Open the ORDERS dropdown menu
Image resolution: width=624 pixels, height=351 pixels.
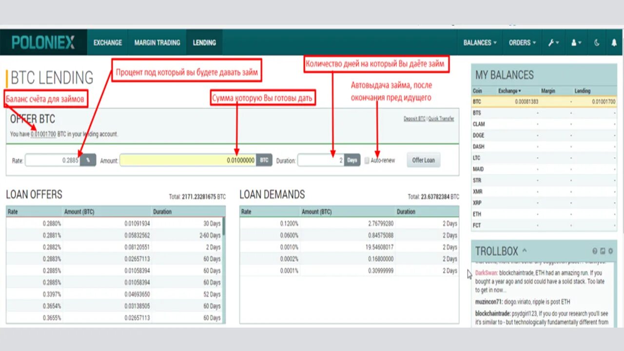pyautogui.click(x=522, y=42)
